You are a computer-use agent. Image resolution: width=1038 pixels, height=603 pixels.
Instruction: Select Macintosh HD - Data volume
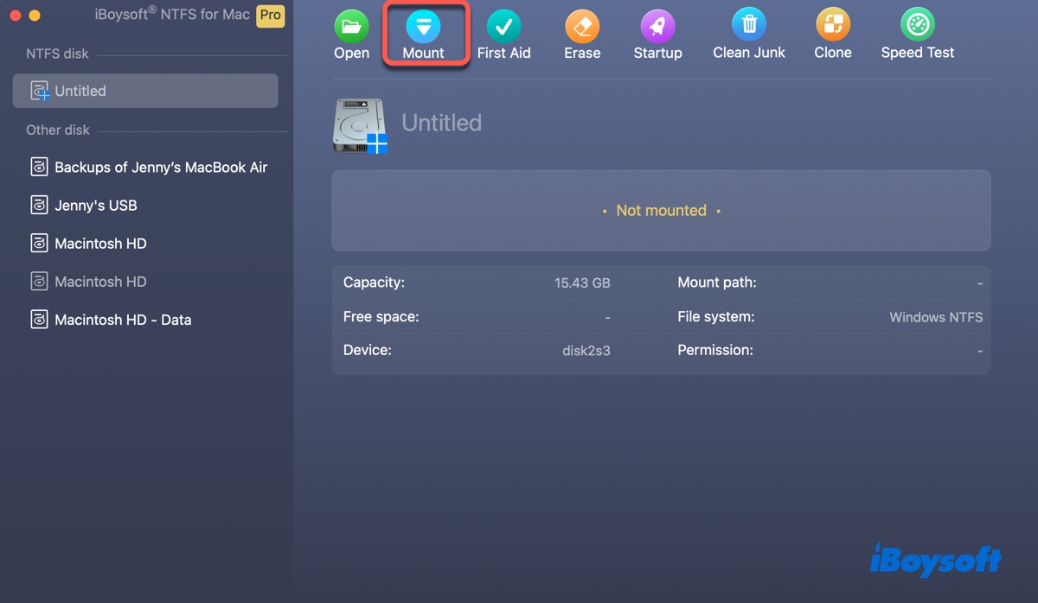[x=123, y=320]
